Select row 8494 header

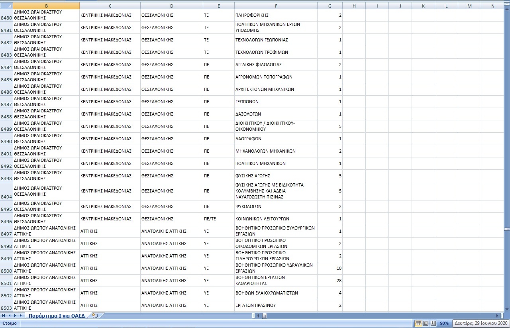click(6, 191)
